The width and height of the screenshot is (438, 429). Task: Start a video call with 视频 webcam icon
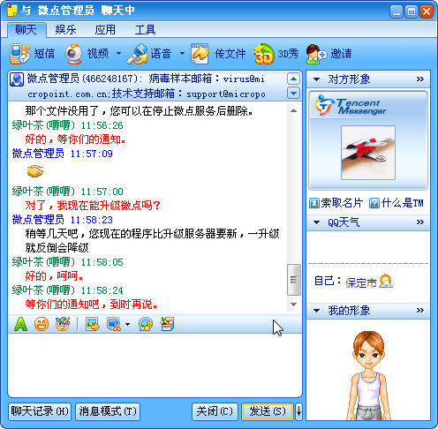pyautogui.click(x=73, y=54)
